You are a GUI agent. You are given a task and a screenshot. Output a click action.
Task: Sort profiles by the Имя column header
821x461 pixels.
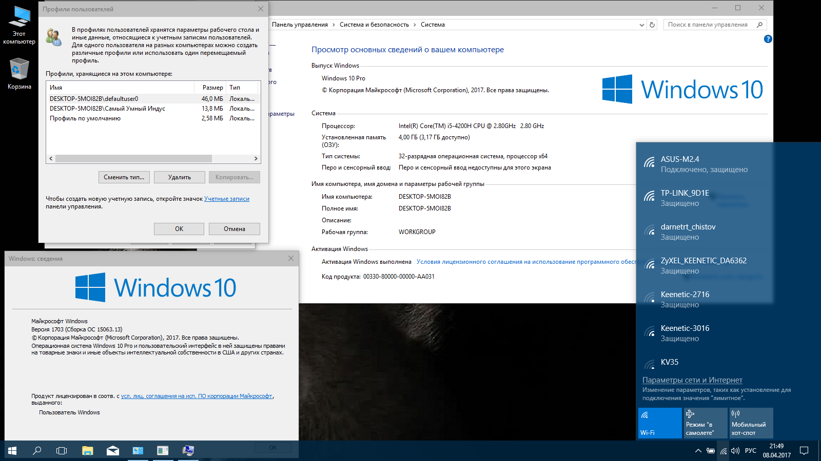coord(120,88)
